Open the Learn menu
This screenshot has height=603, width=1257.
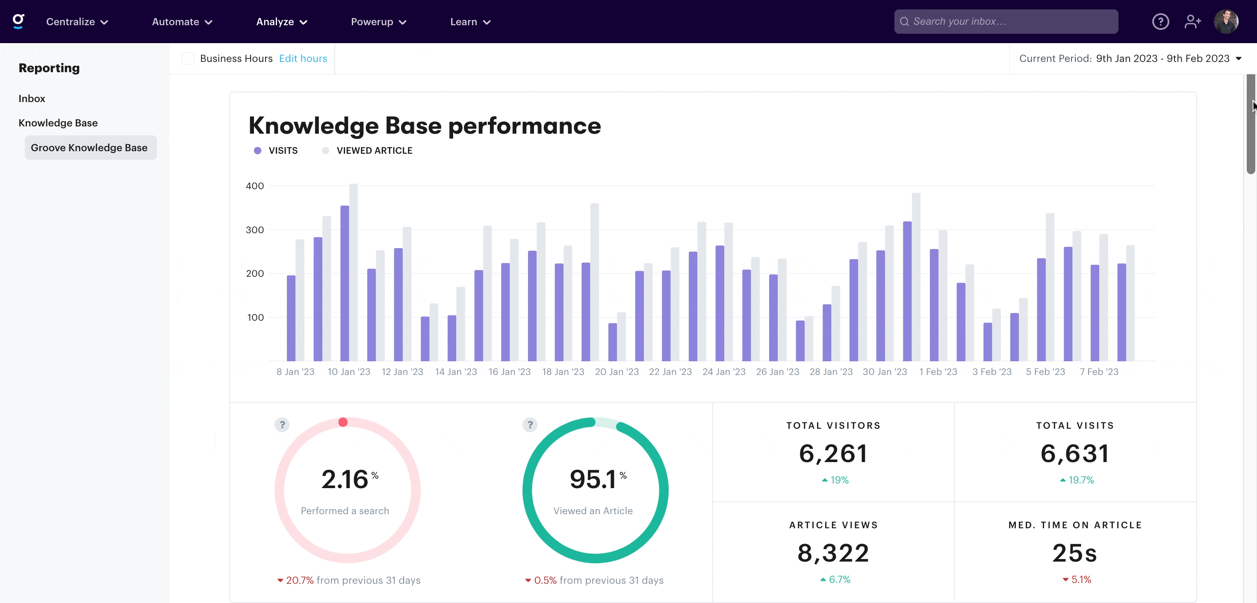[x=469, y=21]
